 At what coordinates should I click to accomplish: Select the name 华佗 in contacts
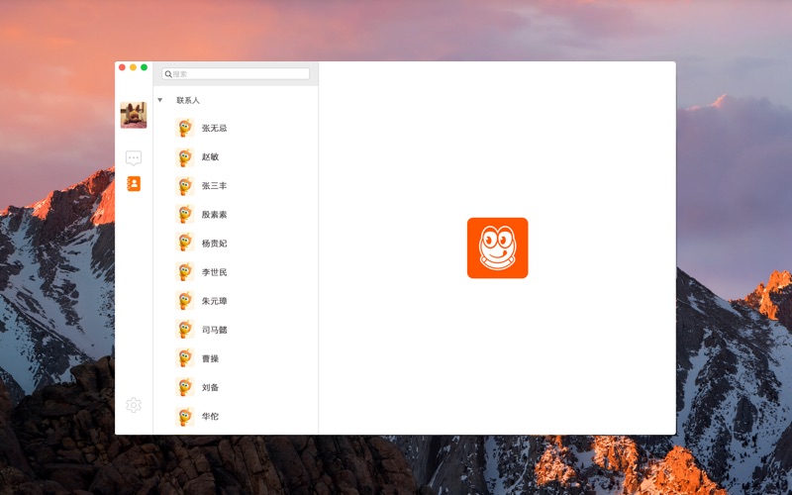click(x=210, y=416)
